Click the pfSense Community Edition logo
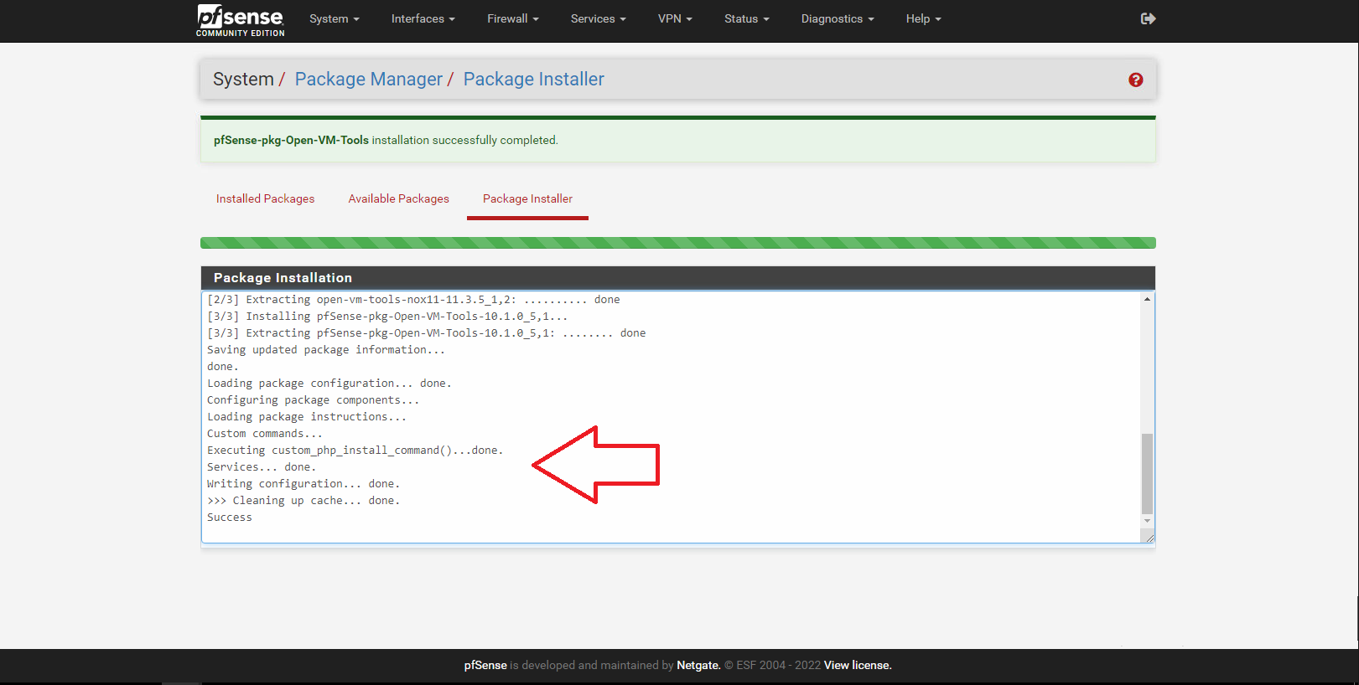 pos(241,20)
